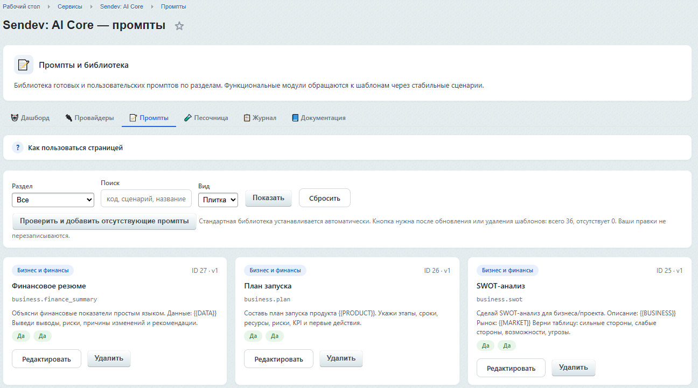Click the 'SWOT-анализ' card title

[501, 286]
